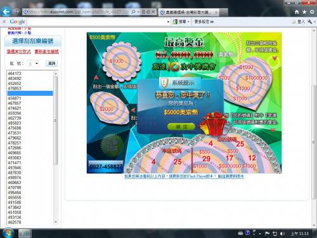Viewport: 317px width, 238px height.
Task: Click the Flash Player update link
Action: [184, 176]
